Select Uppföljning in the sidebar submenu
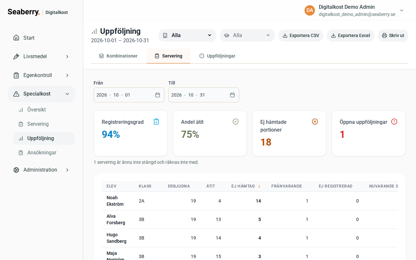The width and height of the screenshot is (416, 260). [x=44, y=138]
